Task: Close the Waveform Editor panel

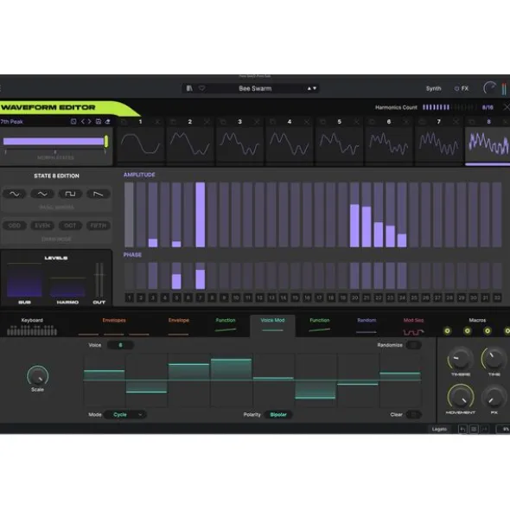Action: [506, 107]
